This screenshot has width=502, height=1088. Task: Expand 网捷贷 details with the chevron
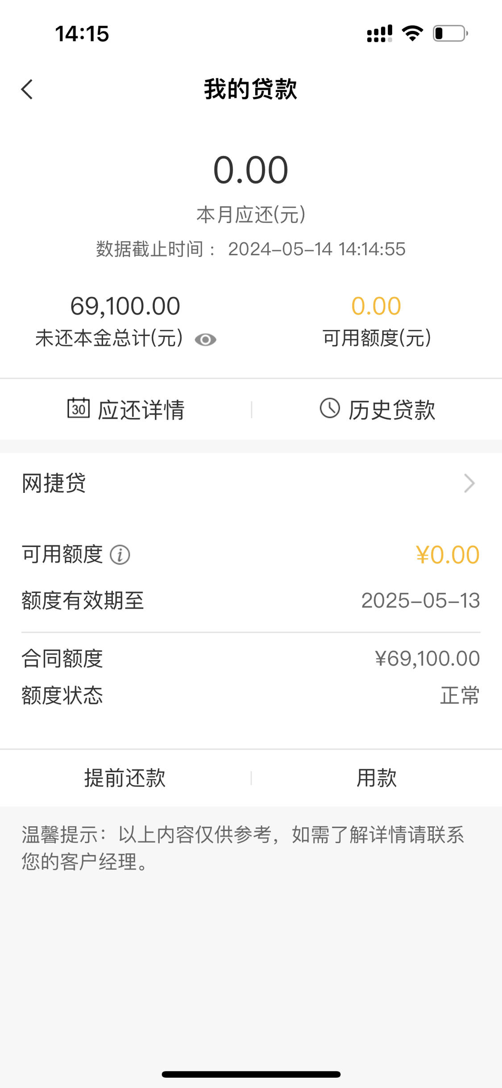(469, 483)
